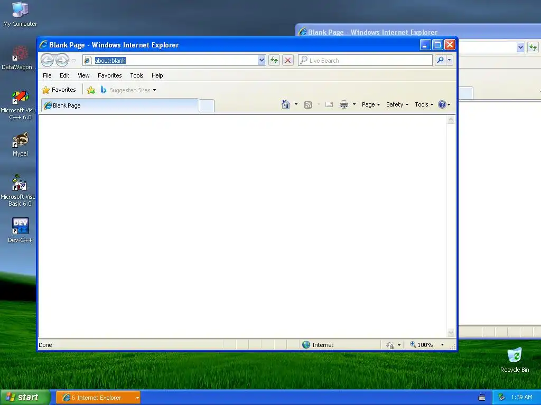The image size is (541, 405).
Task: Select the DataWagon desktop shortcut
Action: [18, 58]
